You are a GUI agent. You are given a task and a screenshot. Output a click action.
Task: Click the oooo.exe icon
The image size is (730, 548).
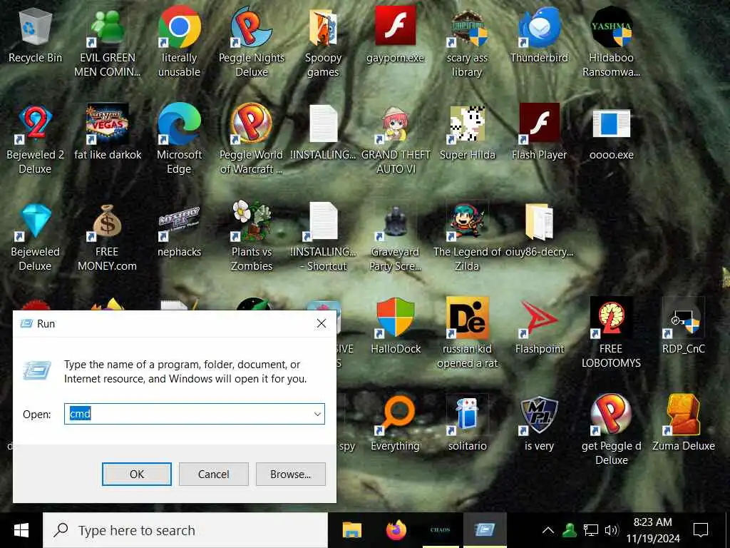click(611, 125)
